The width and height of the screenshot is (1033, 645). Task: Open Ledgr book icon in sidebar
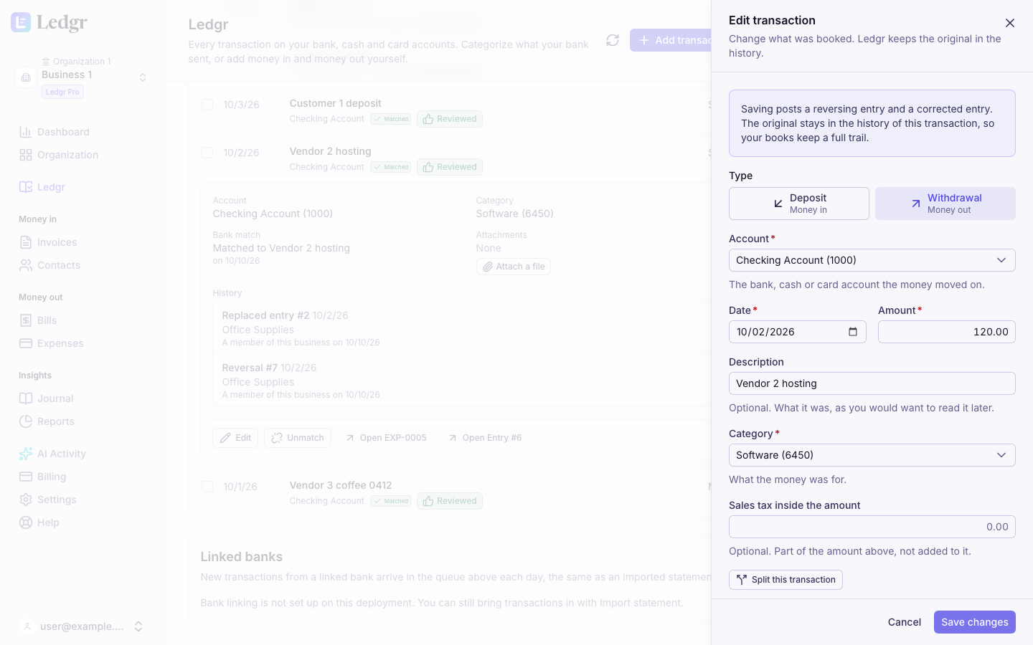click(26, 187)
